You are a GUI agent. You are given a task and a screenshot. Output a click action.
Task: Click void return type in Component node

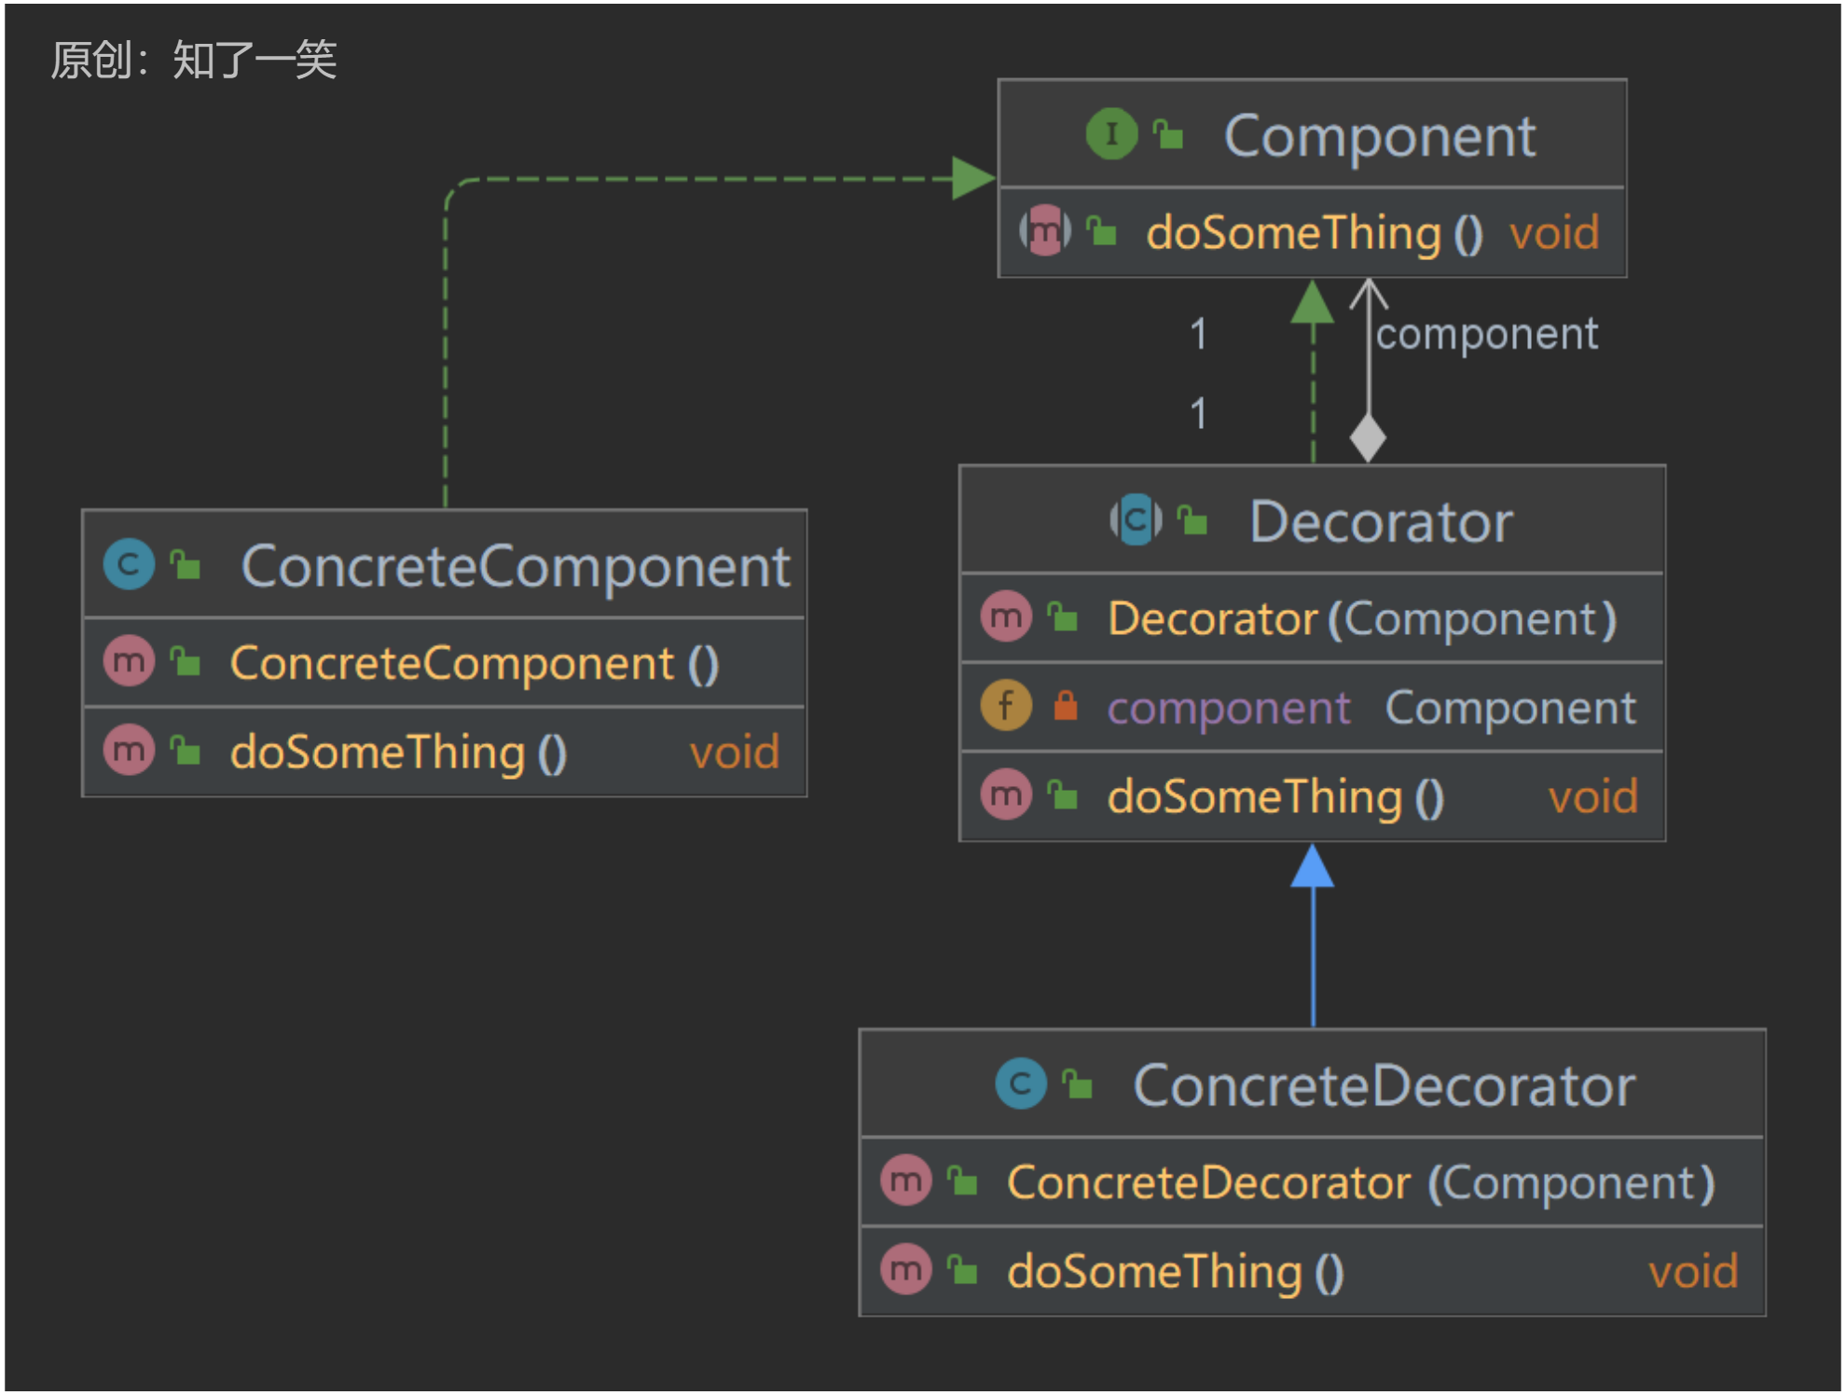[x=1554, y=232]
